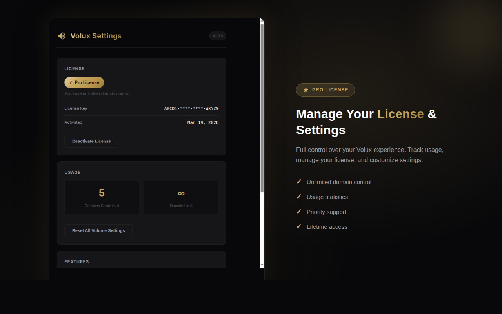Click the Reset All Volume Settings button
This screenshot has width=502, height=314.
click(98, 230)
